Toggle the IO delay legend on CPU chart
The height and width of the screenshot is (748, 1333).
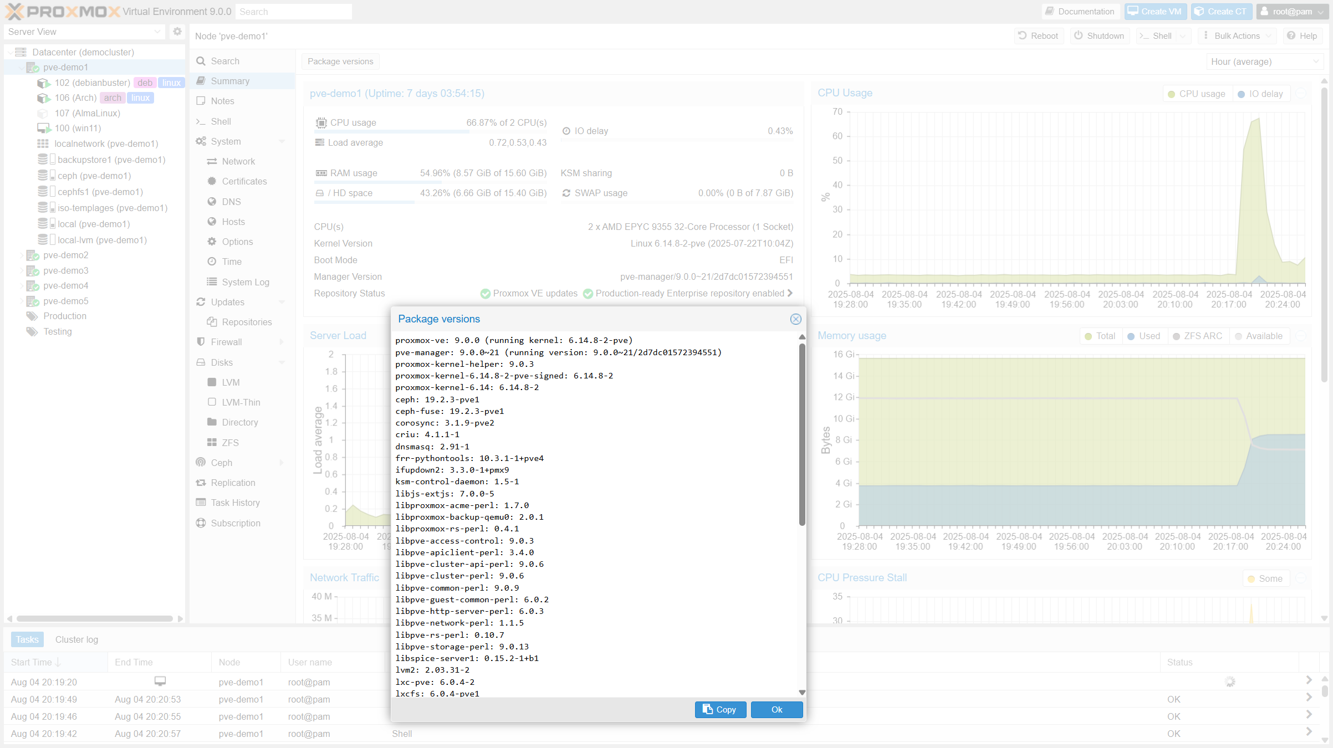point(1261,94)
